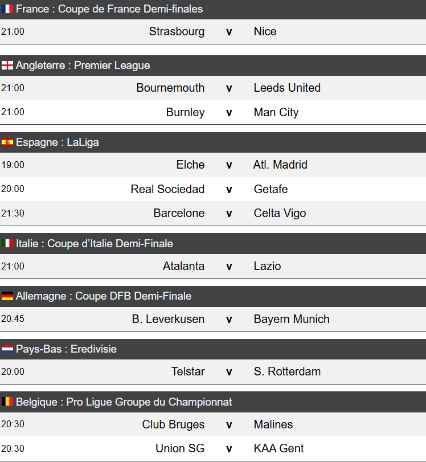Click the Spain flag icon
Image resolution: width=426 pixels, height=462 pixels.
(x=7, y=142)
